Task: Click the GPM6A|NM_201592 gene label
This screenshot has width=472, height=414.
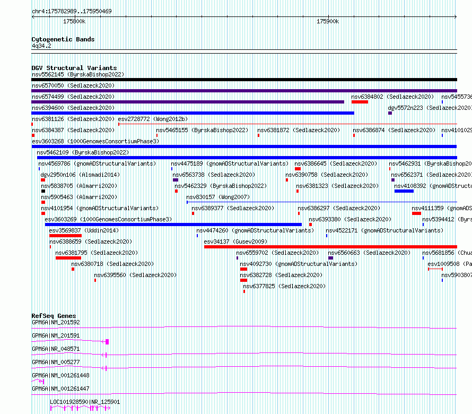Action: 56,322
